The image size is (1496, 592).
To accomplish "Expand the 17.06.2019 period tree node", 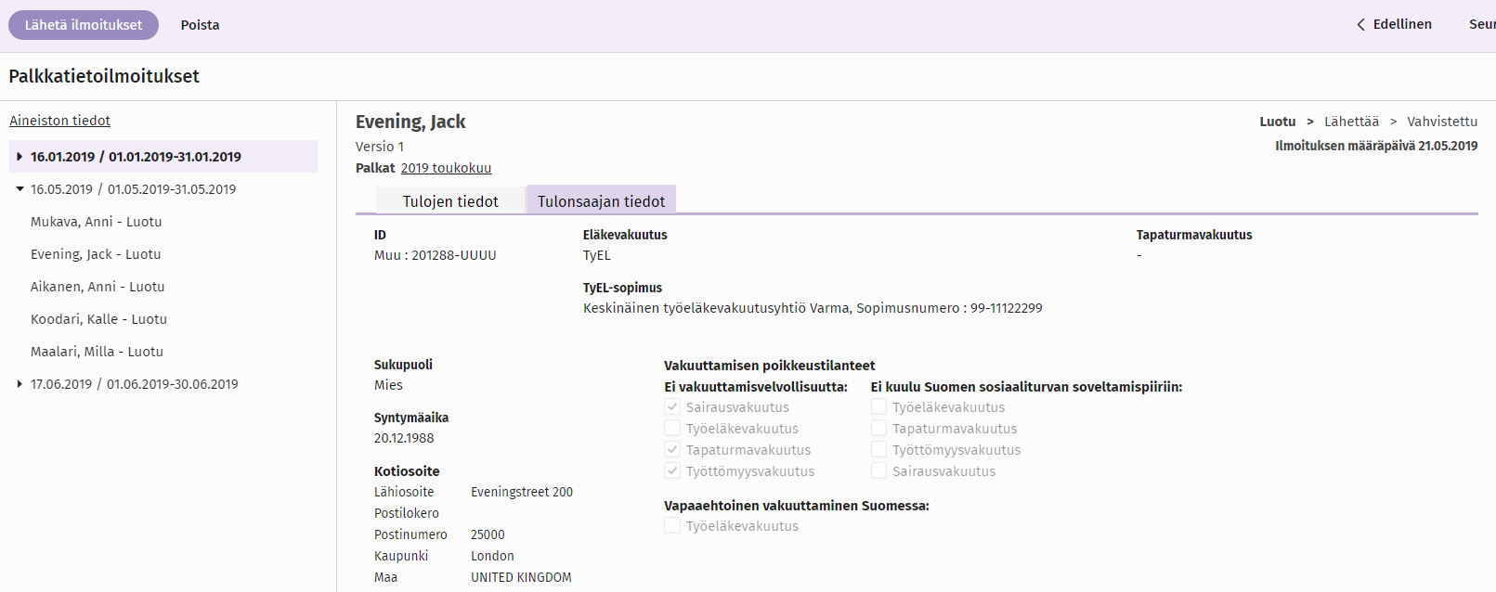I will point(20,384).
